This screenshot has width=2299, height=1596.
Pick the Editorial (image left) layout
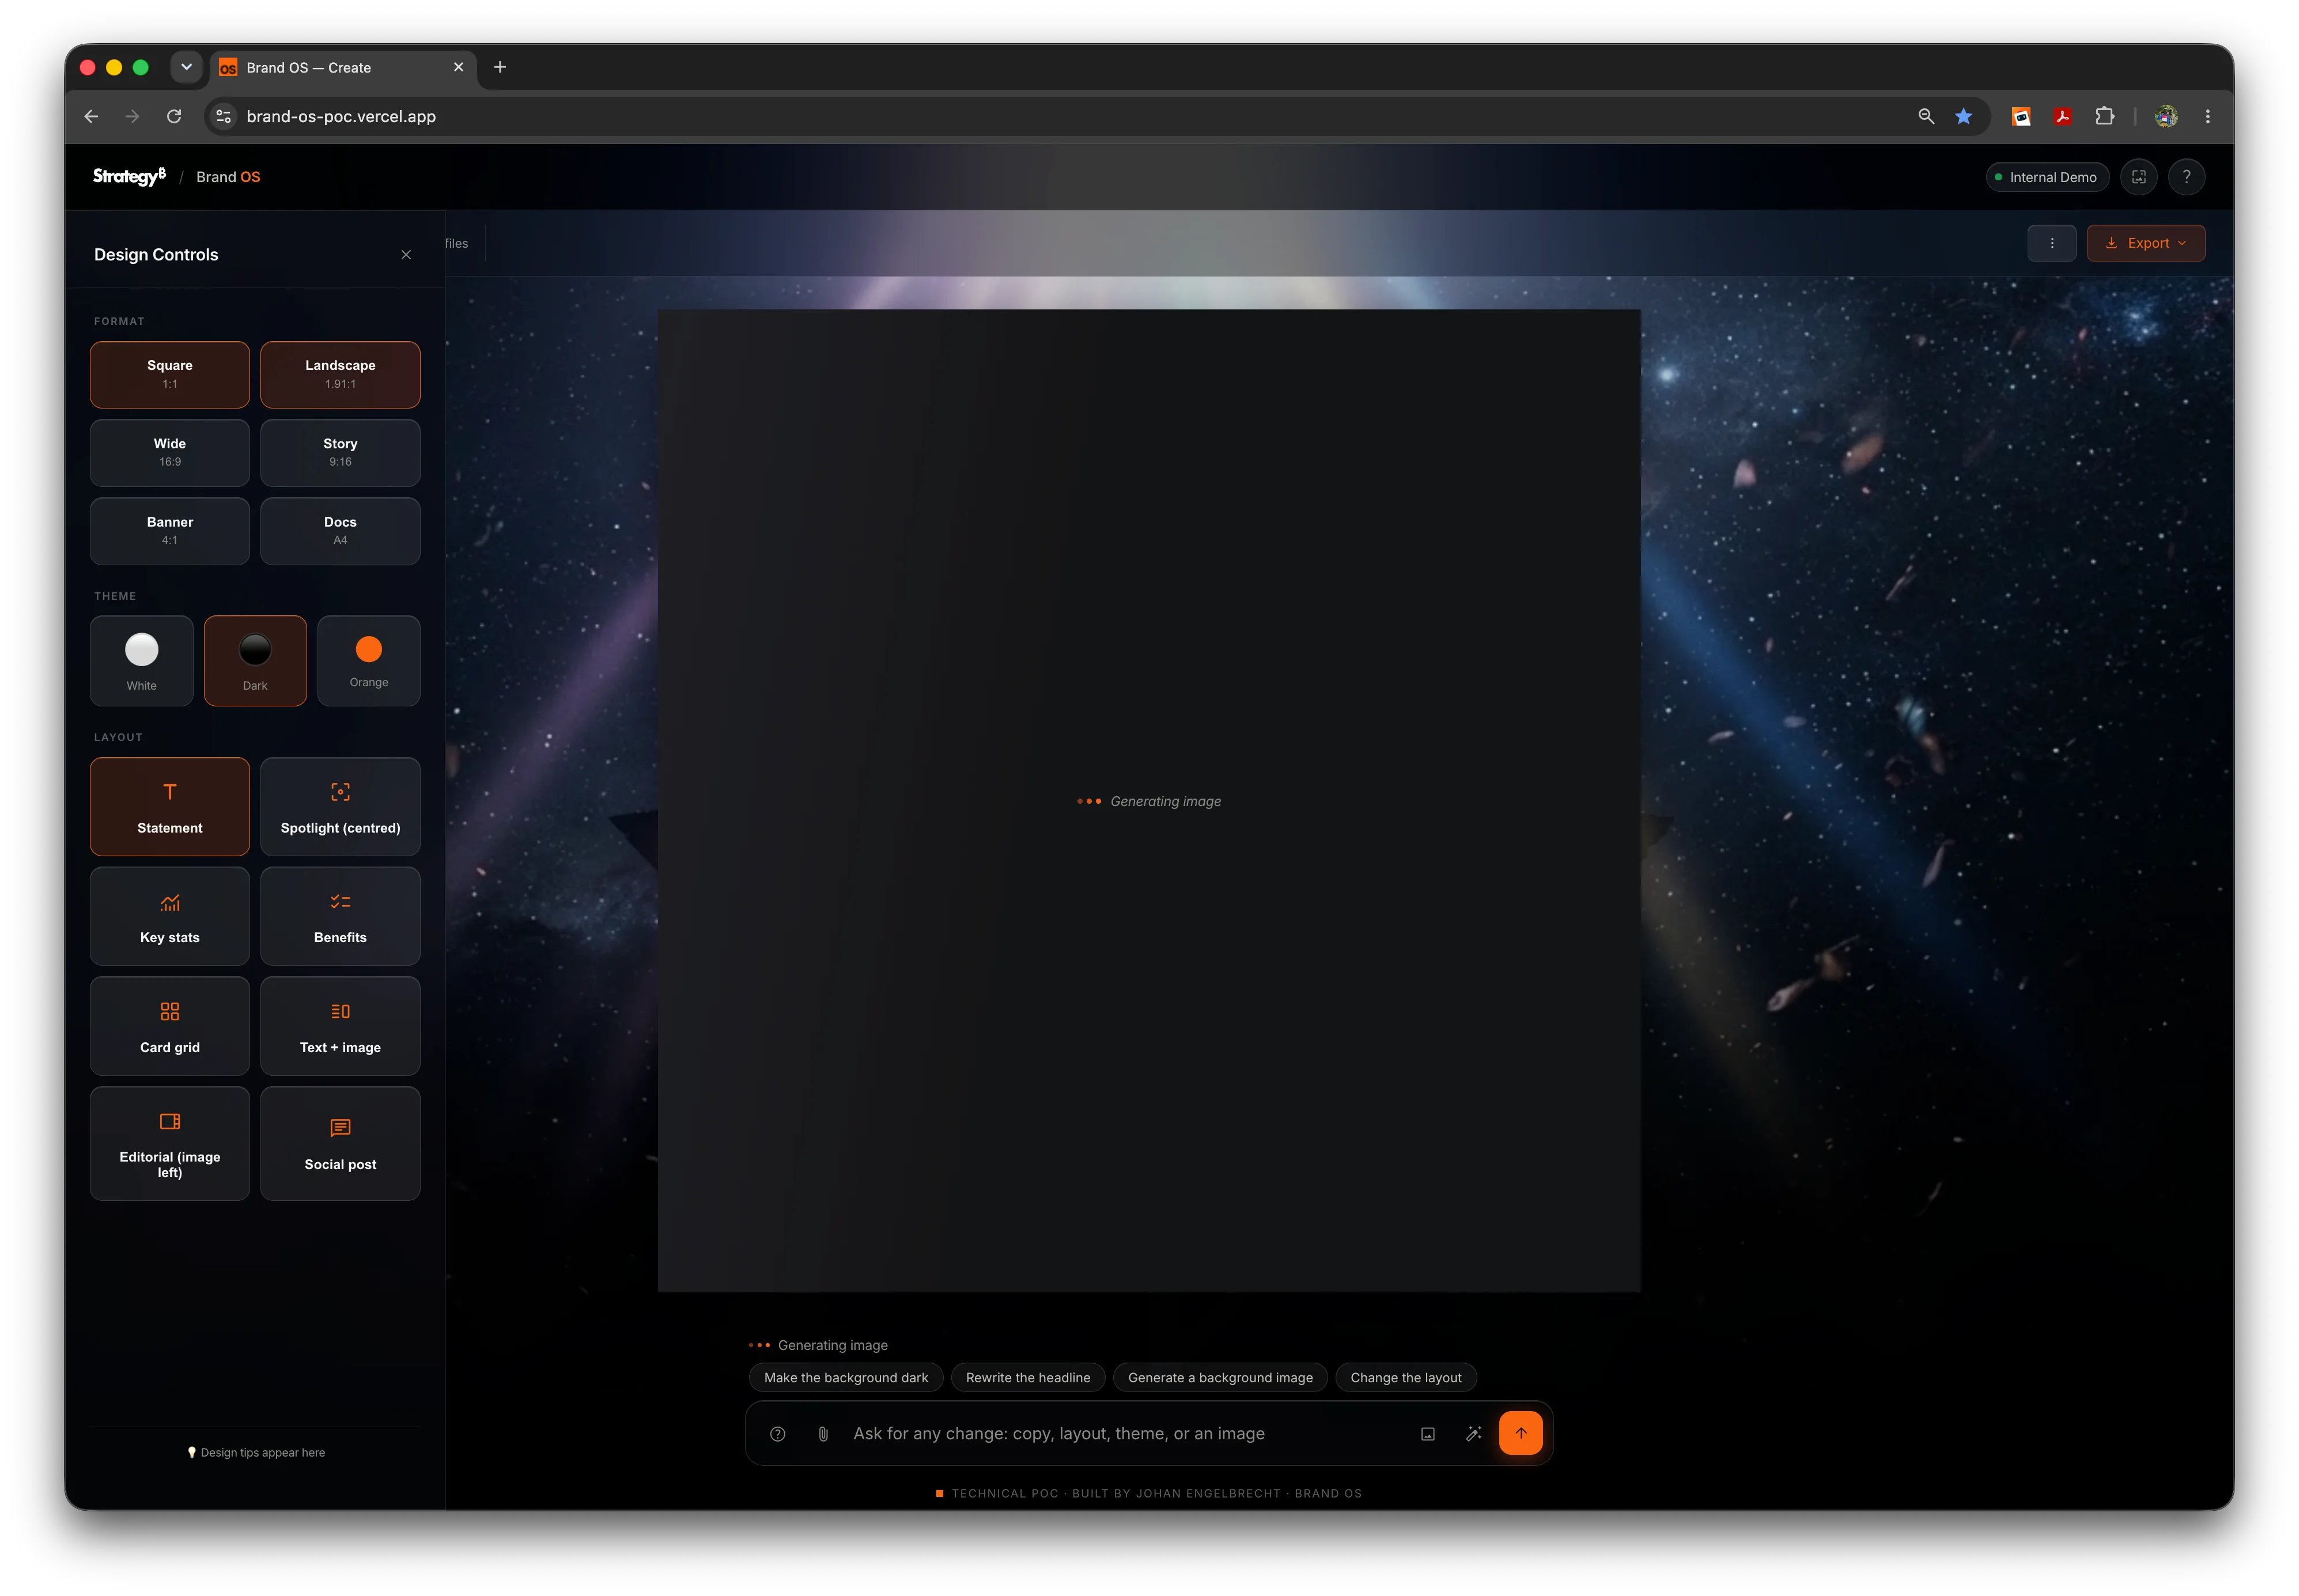point(170,1143)
